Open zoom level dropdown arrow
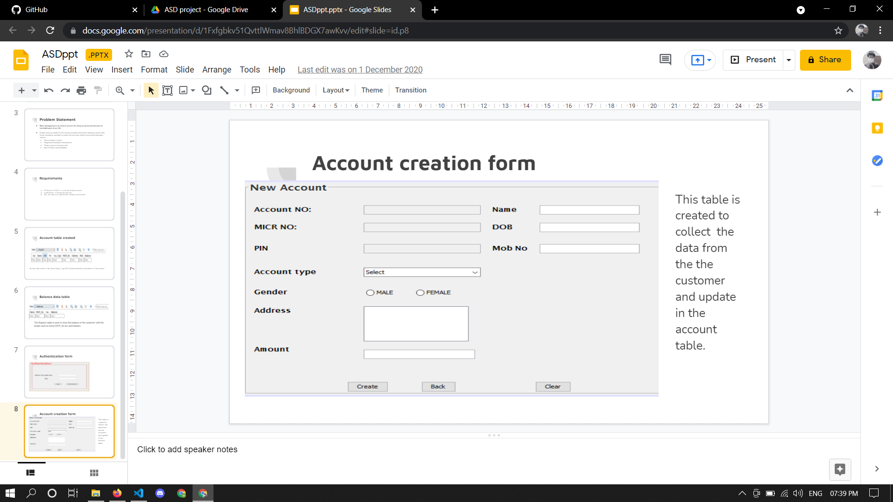Viewport: 893px width, 502px height. (x=133, y=90)
